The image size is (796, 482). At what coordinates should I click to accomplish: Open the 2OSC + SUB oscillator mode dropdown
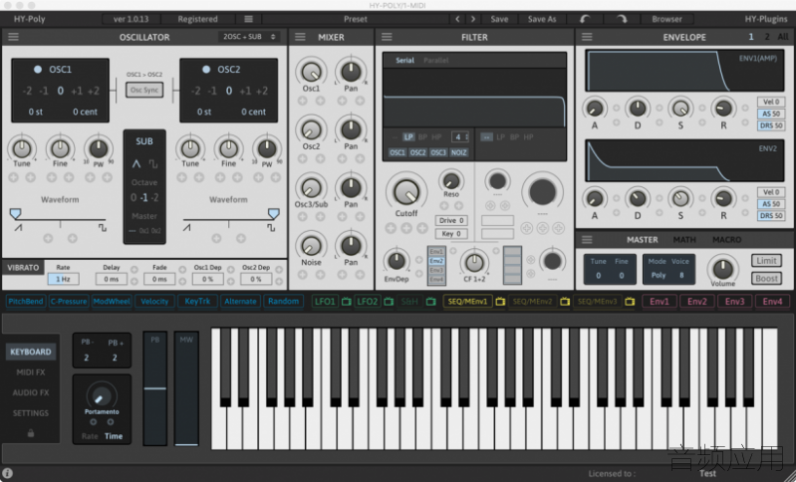[x=249, y=37]
